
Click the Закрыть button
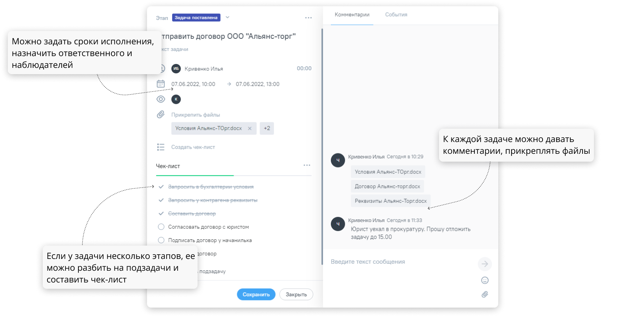pos(296,295)
